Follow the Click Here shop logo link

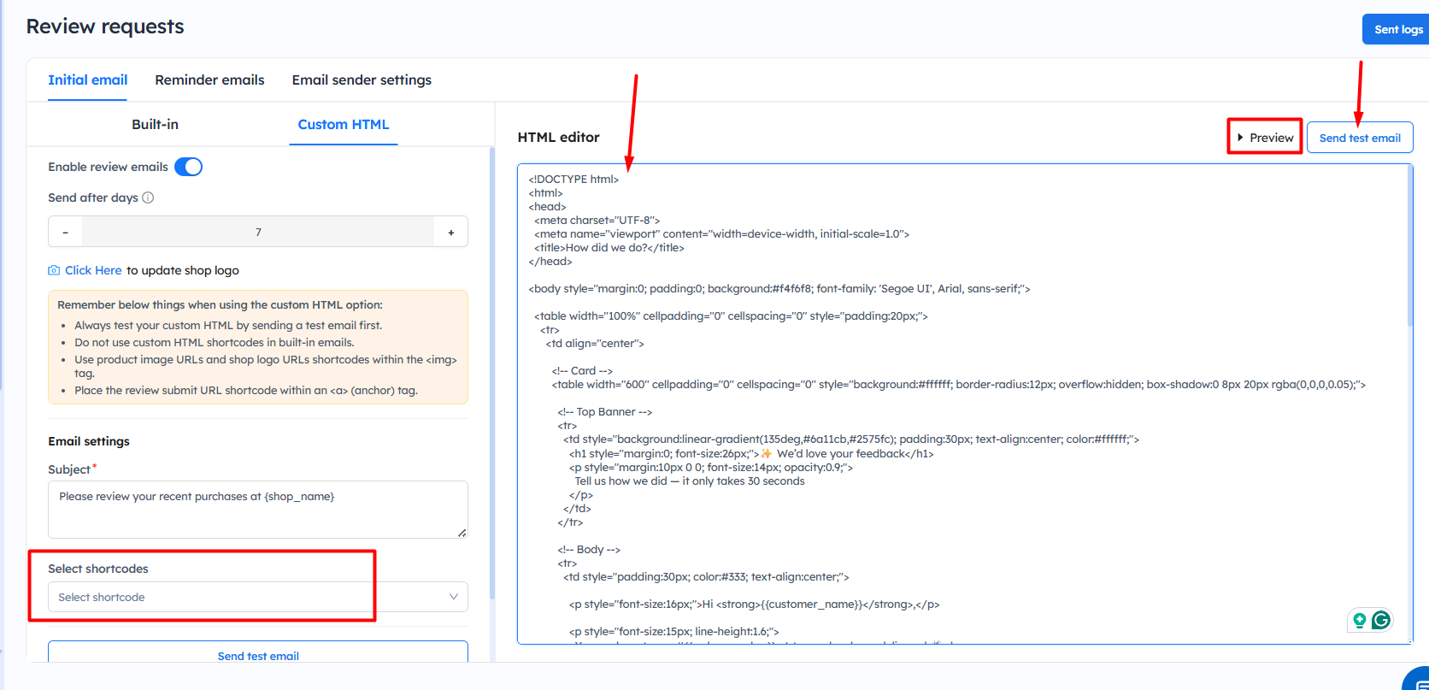(x=93, y=270)
